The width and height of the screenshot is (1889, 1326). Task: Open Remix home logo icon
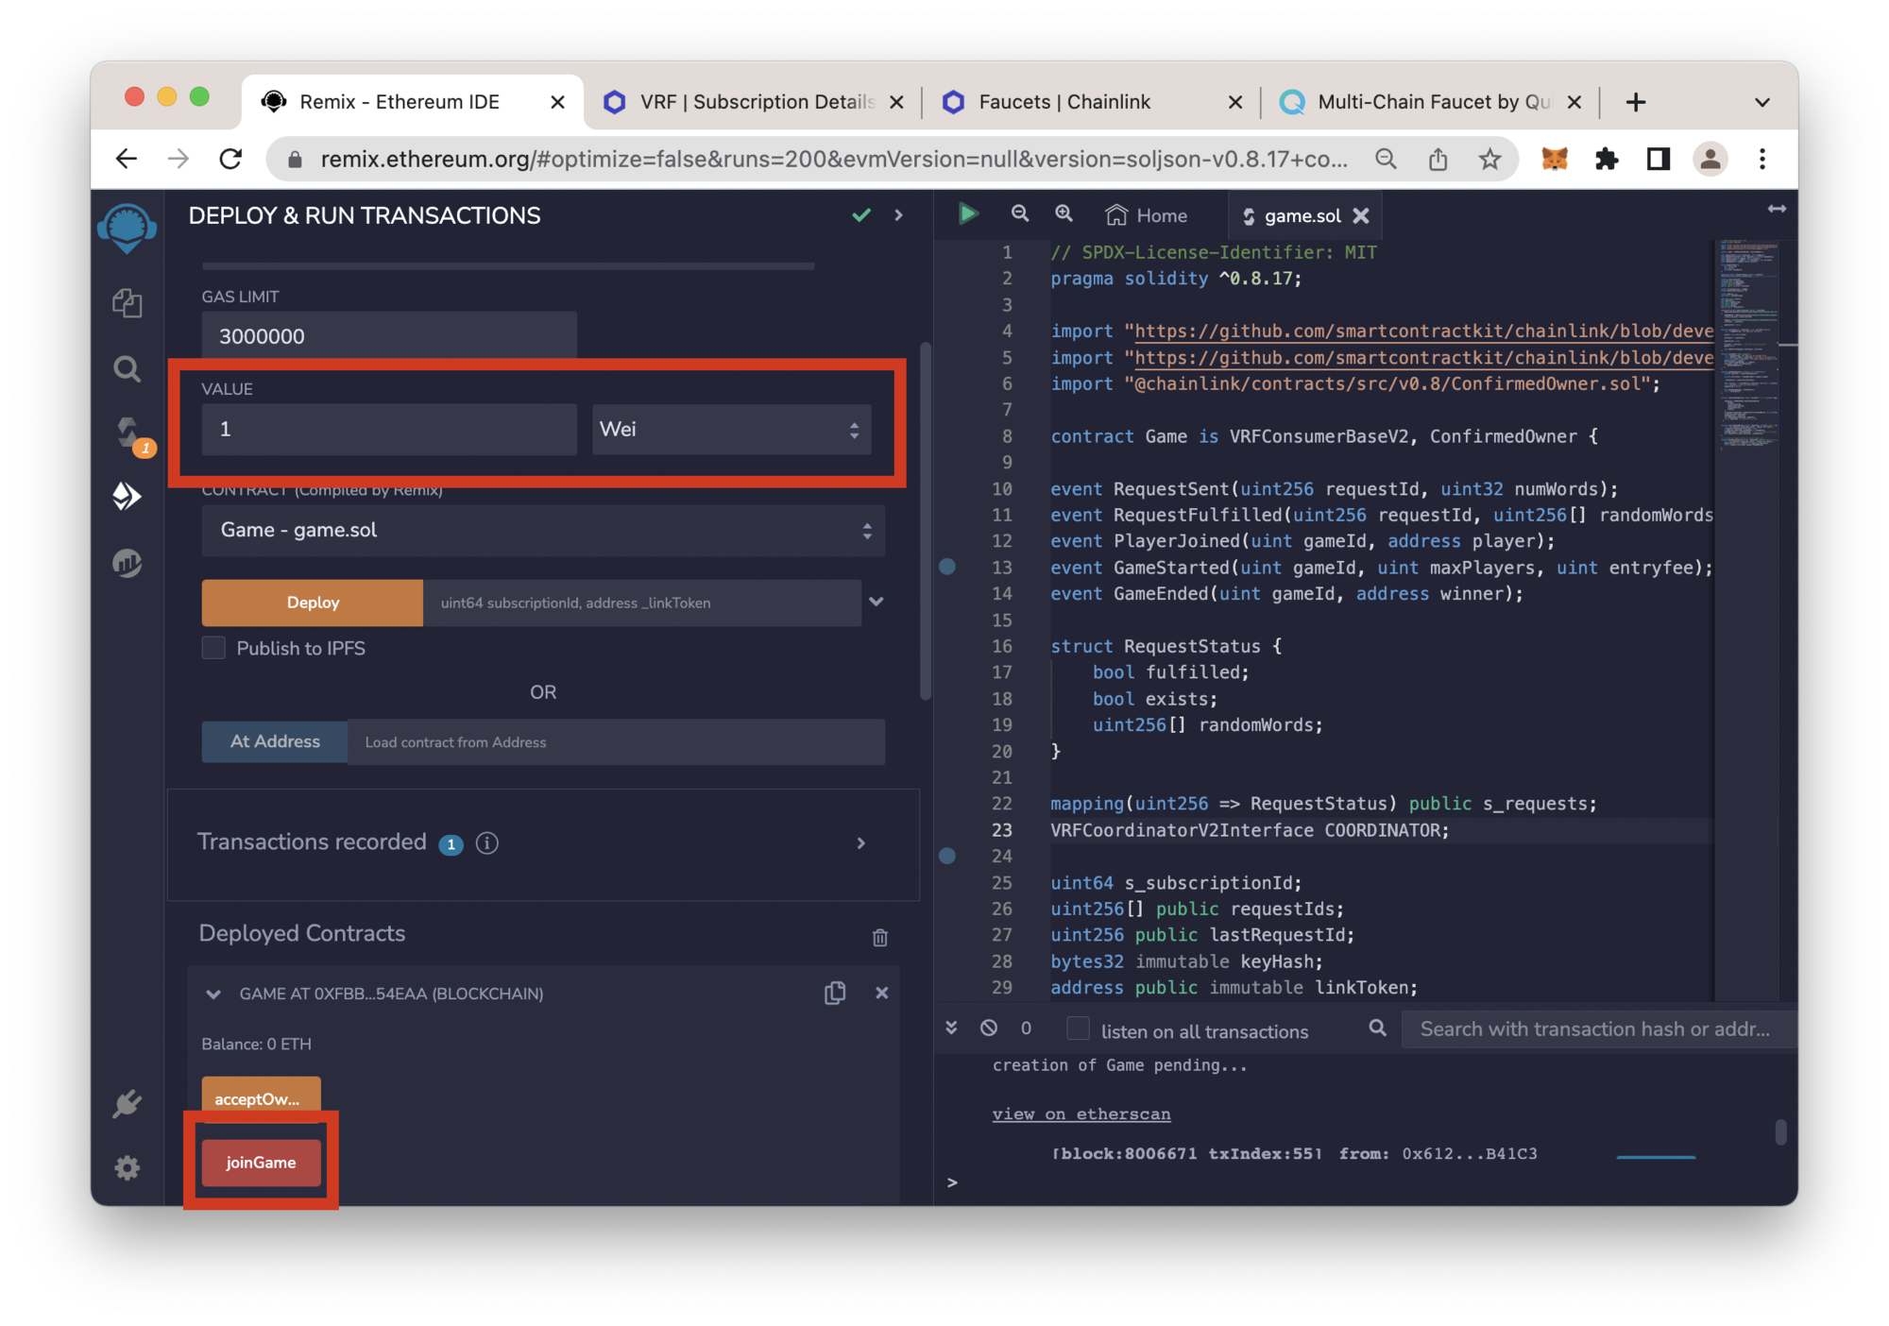(127, 227)
